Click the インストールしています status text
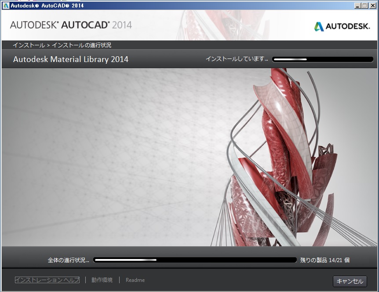 [x=237, y=59]
